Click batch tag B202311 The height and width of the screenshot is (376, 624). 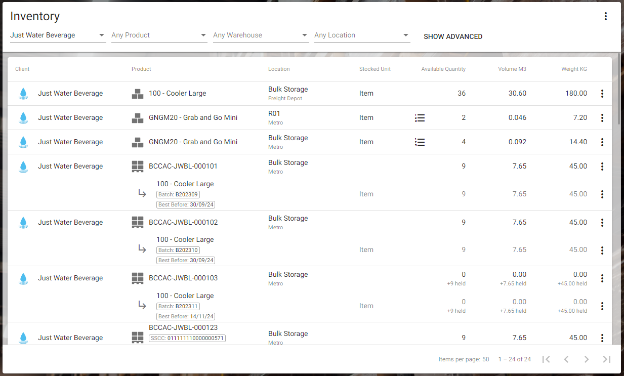[x=178, y=306]
